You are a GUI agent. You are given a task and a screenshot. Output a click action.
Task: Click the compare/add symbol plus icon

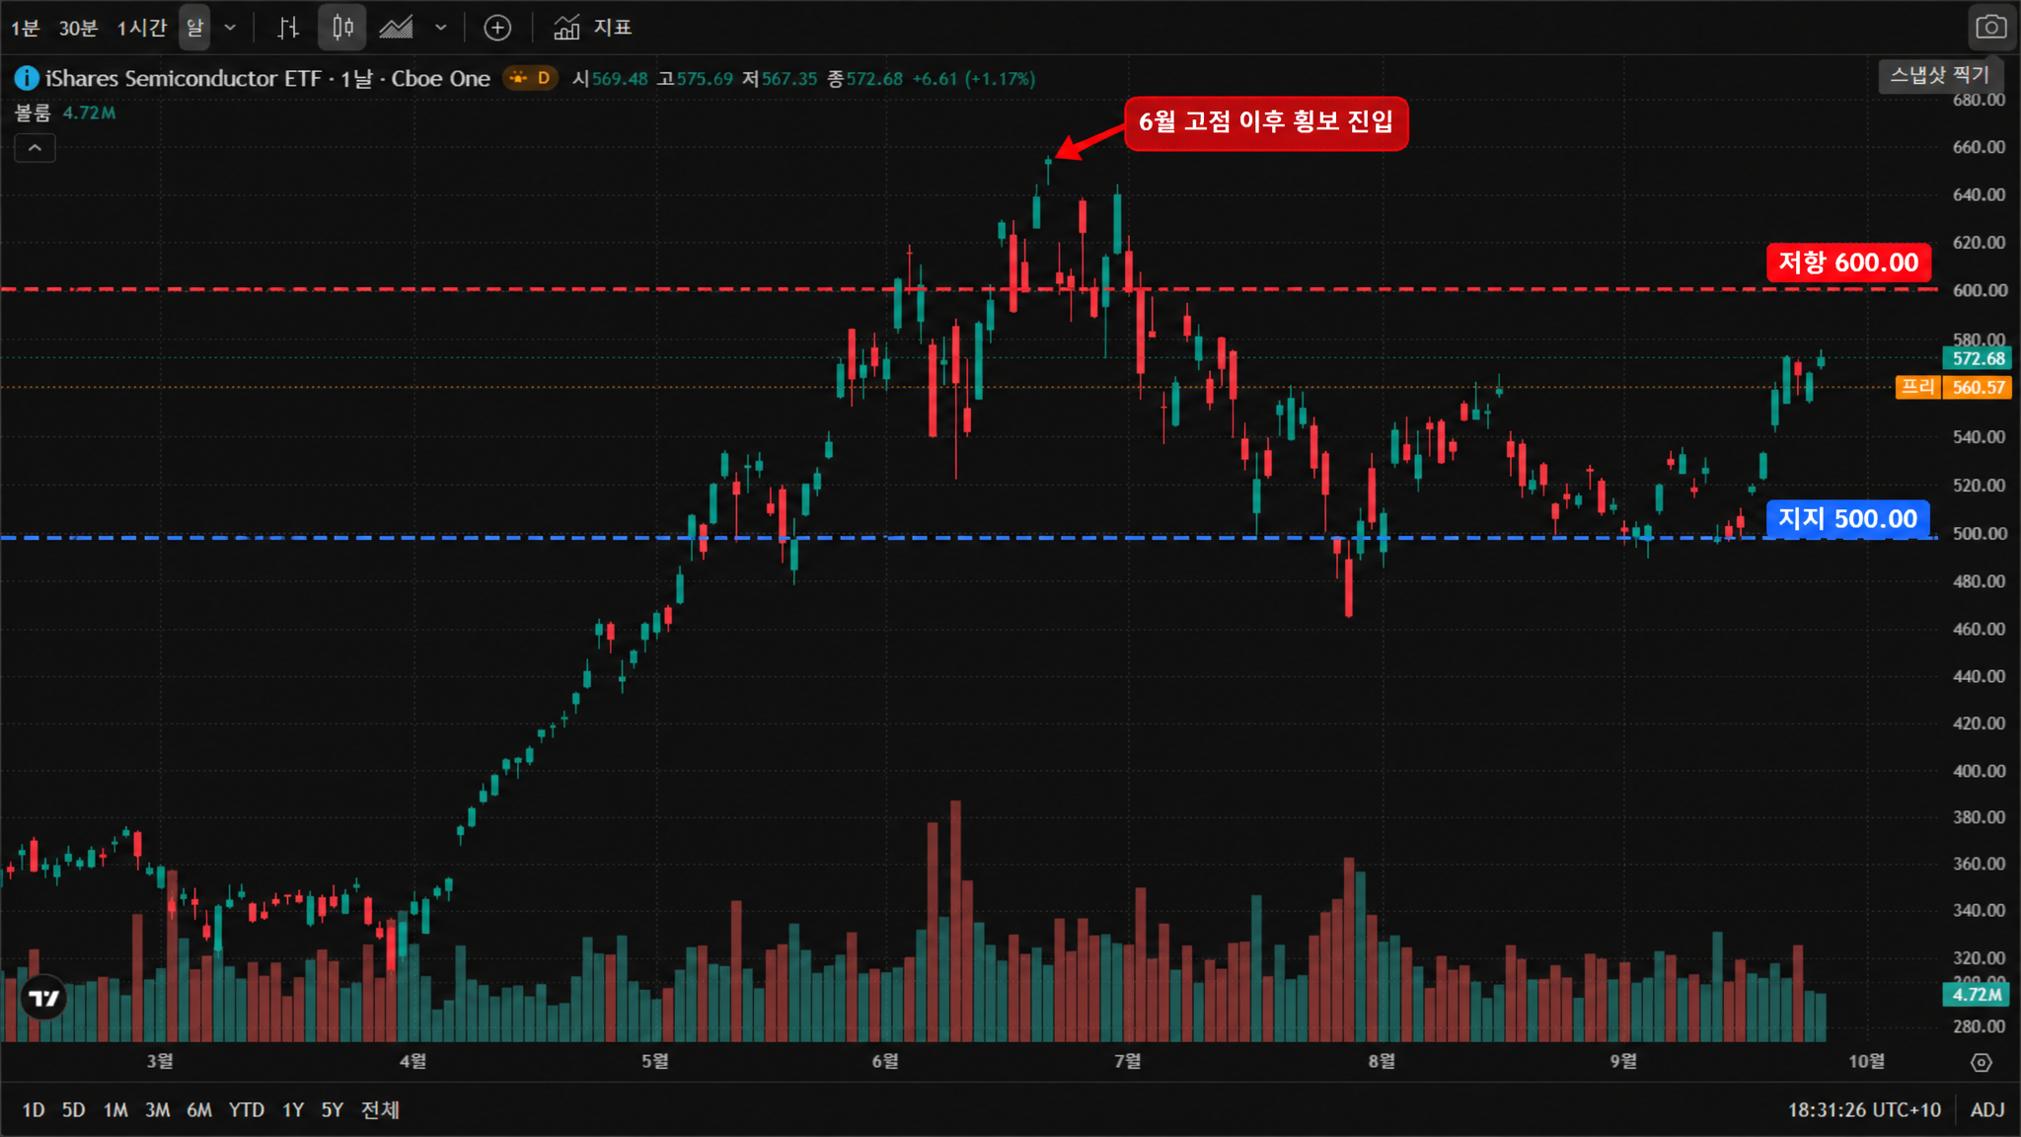(497, 28)
